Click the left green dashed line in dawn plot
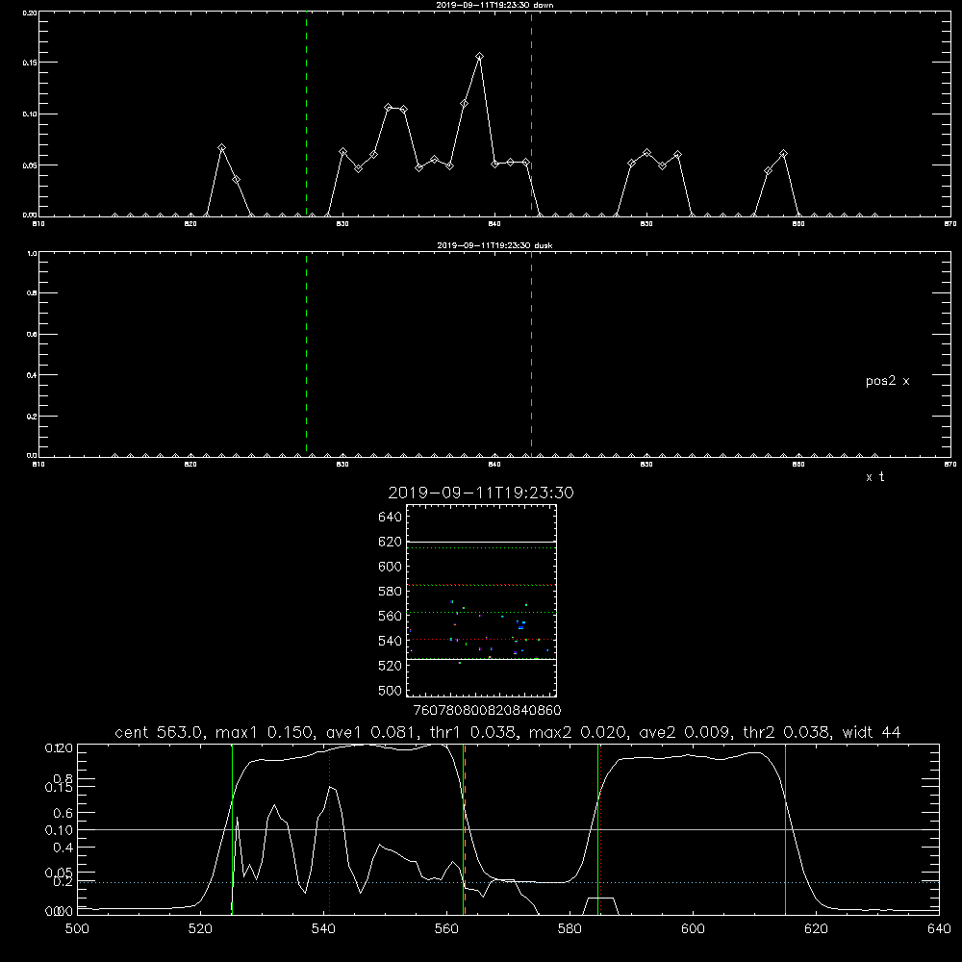The width and height of the screenshot is (962, 962). click(306, 114)
